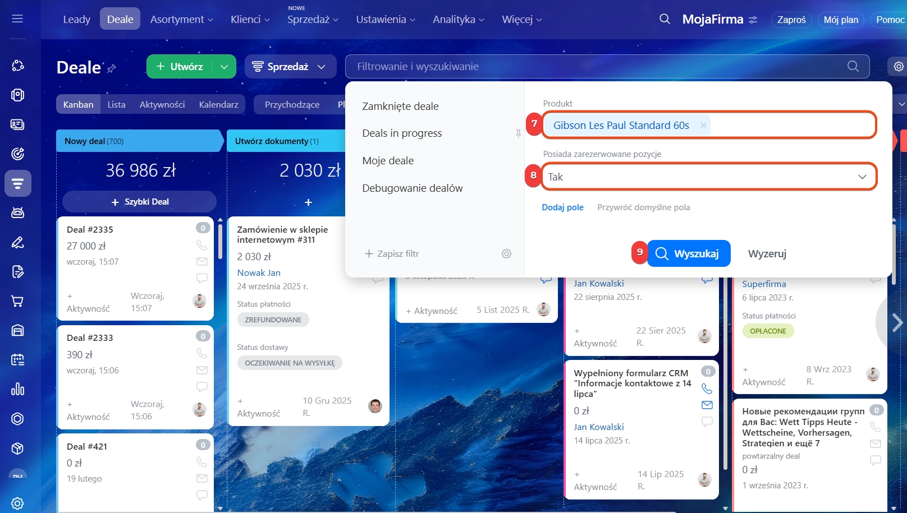Image resolution: width=907 pixels, height=513 pixels.
Task: Click the phone icon on Deal #2335
Action: pyautogui.click(x=201, y=245)
